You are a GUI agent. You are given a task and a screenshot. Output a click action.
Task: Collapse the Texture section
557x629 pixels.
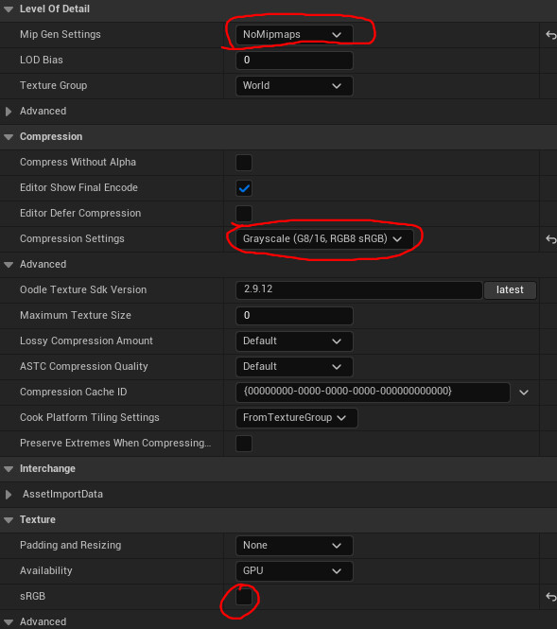click(9, 520)
